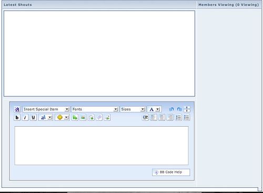Click the BB Code Help button
This screenshot has width=263, height=193.
coord(171,172)
